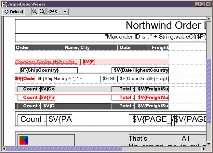Click the Reload button
The width and height of the screenshot is (213, 153).
point(13,12)
